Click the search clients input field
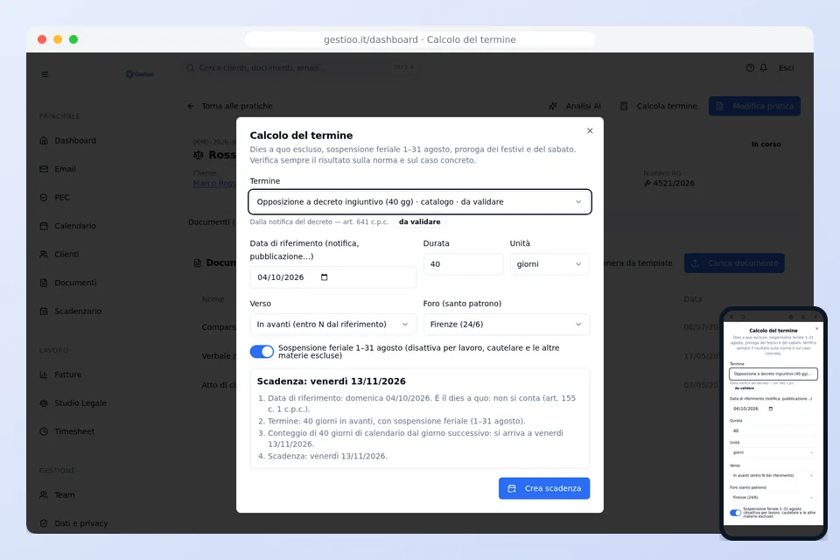The height and width of the screenshot is (560, 840). (x=300, y=68)
